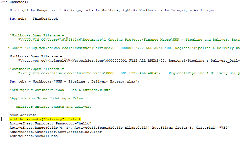The image size is (240, 142).
Task: Click the 'ActiveSheet.Unprotect Password' line
Action: click(x=50, y=123)
